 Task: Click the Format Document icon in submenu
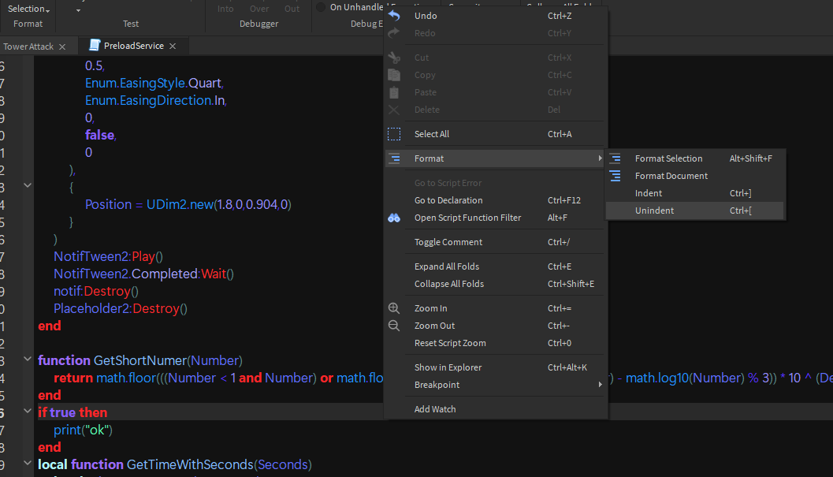[x=615, y=176]
